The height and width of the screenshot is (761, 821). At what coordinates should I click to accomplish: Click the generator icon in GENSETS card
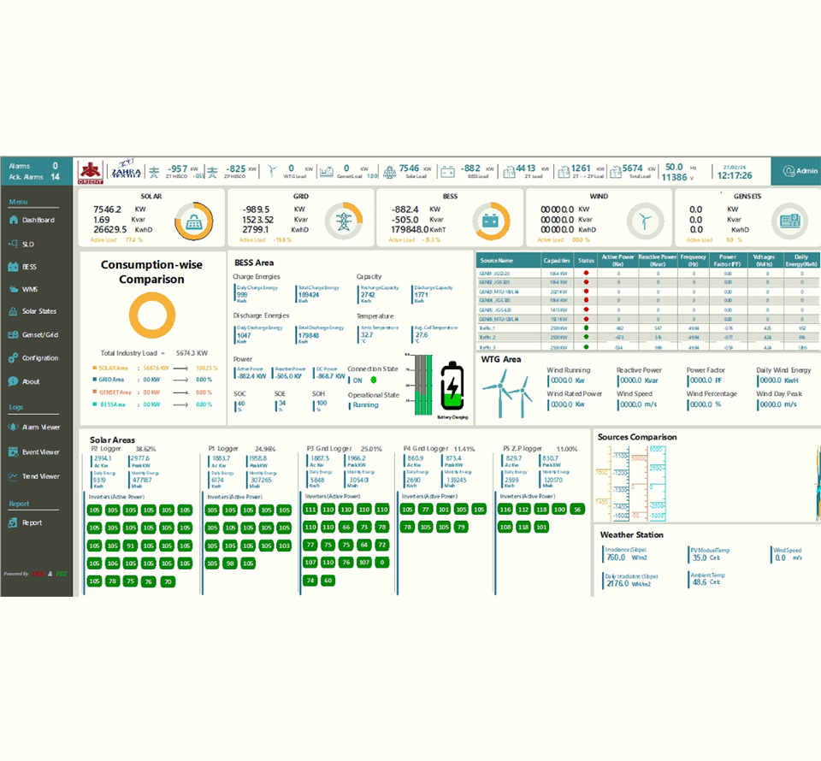click(789, 221)
